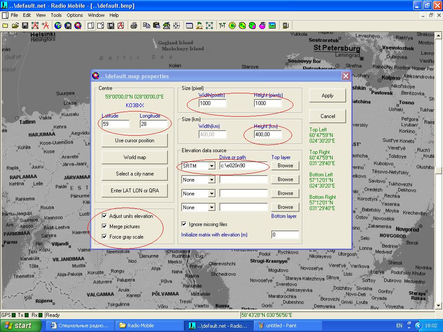Open the bottom layer None dropdown
This screenshot has width=443, height=332.
[212, 207]
